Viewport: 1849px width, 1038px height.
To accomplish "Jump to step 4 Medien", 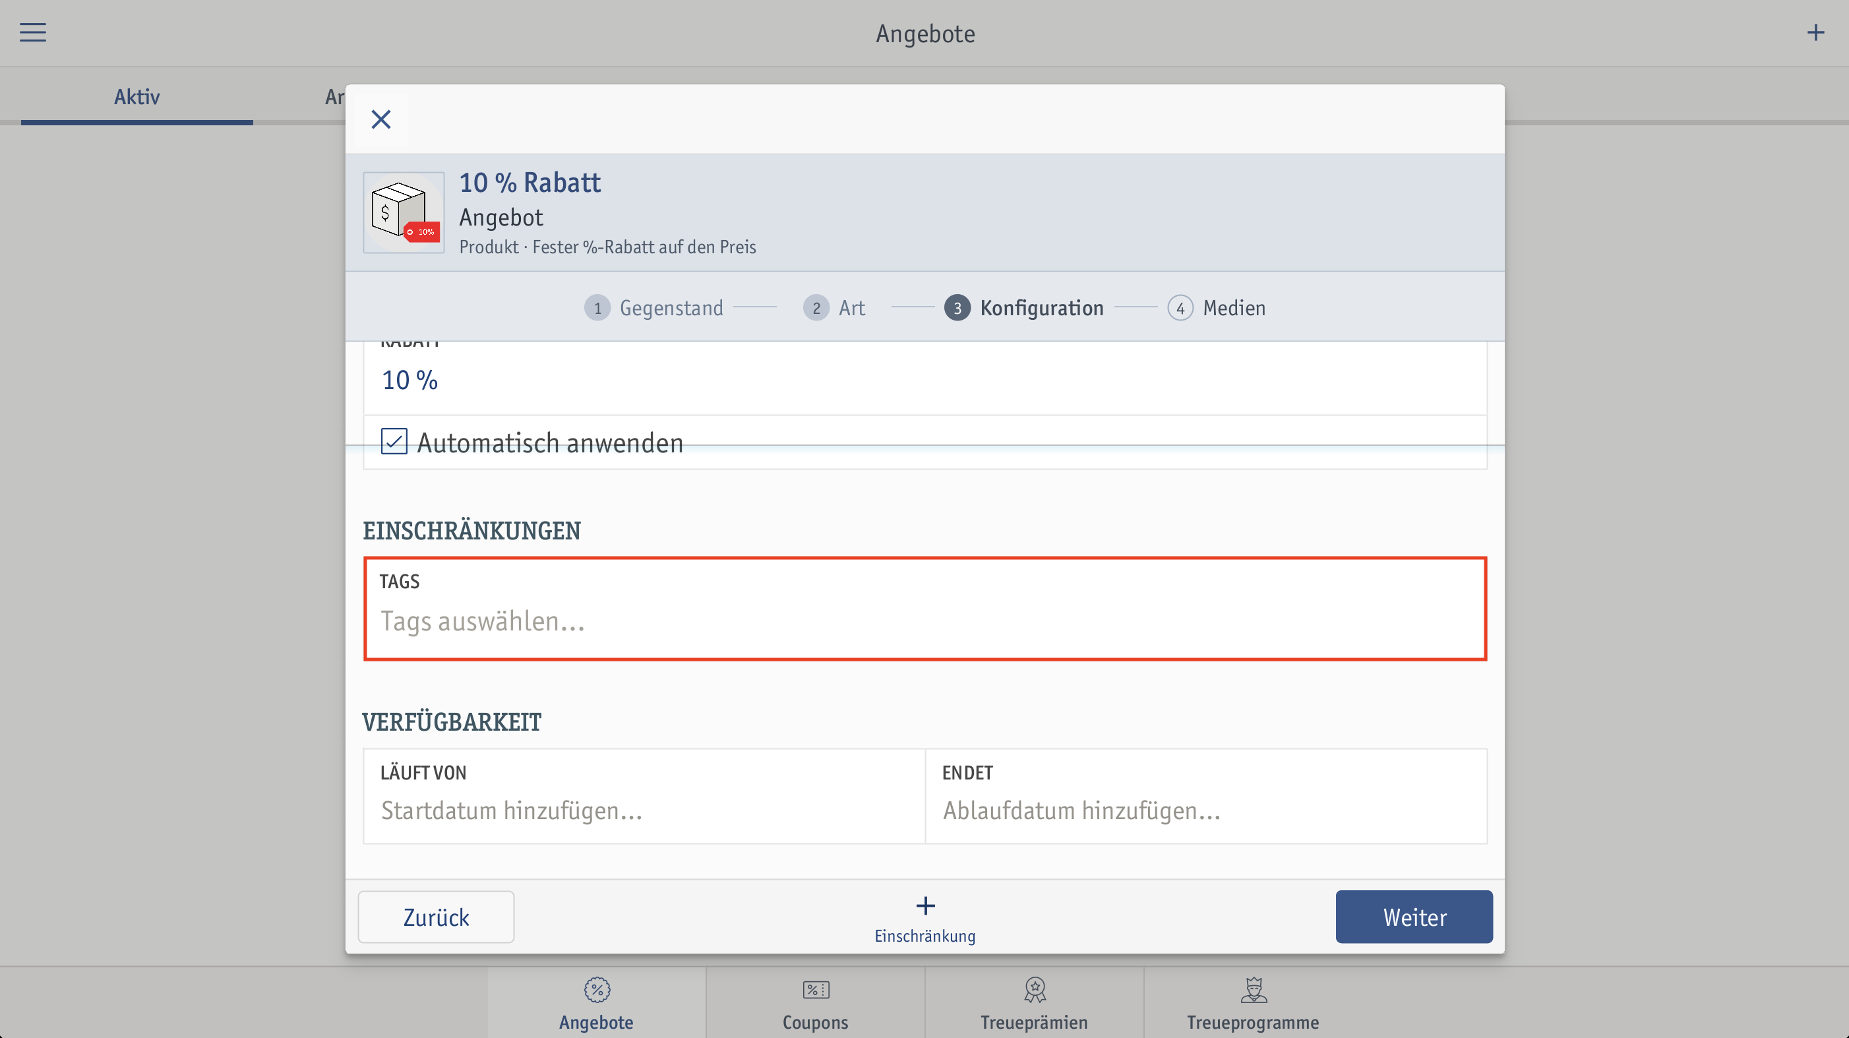I will 1217,308.
